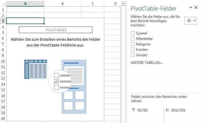Select column header D

click(x=115, y=4)
